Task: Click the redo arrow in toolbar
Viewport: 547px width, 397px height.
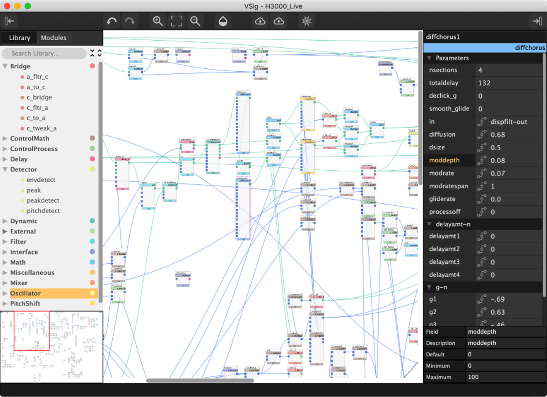Action: [x=130, y=21]
